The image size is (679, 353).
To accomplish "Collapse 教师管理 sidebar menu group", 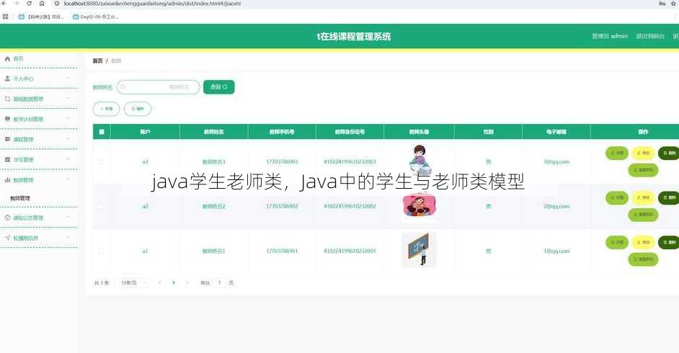I will click(39, 180).
